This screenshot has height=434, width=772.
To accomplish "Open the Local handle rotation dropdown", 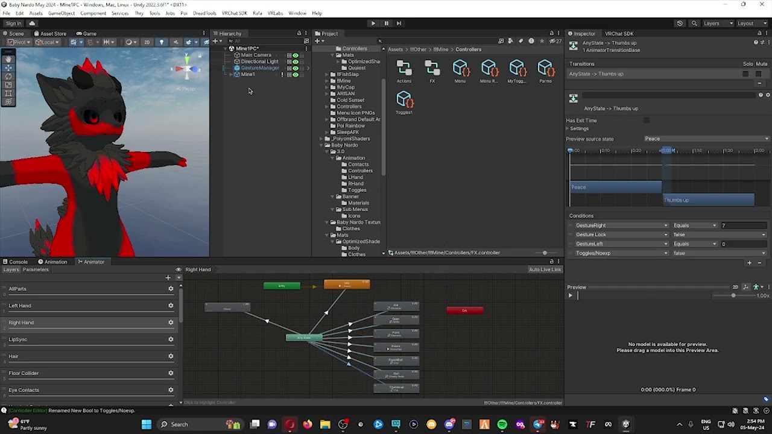I will (x=46, y=42).
